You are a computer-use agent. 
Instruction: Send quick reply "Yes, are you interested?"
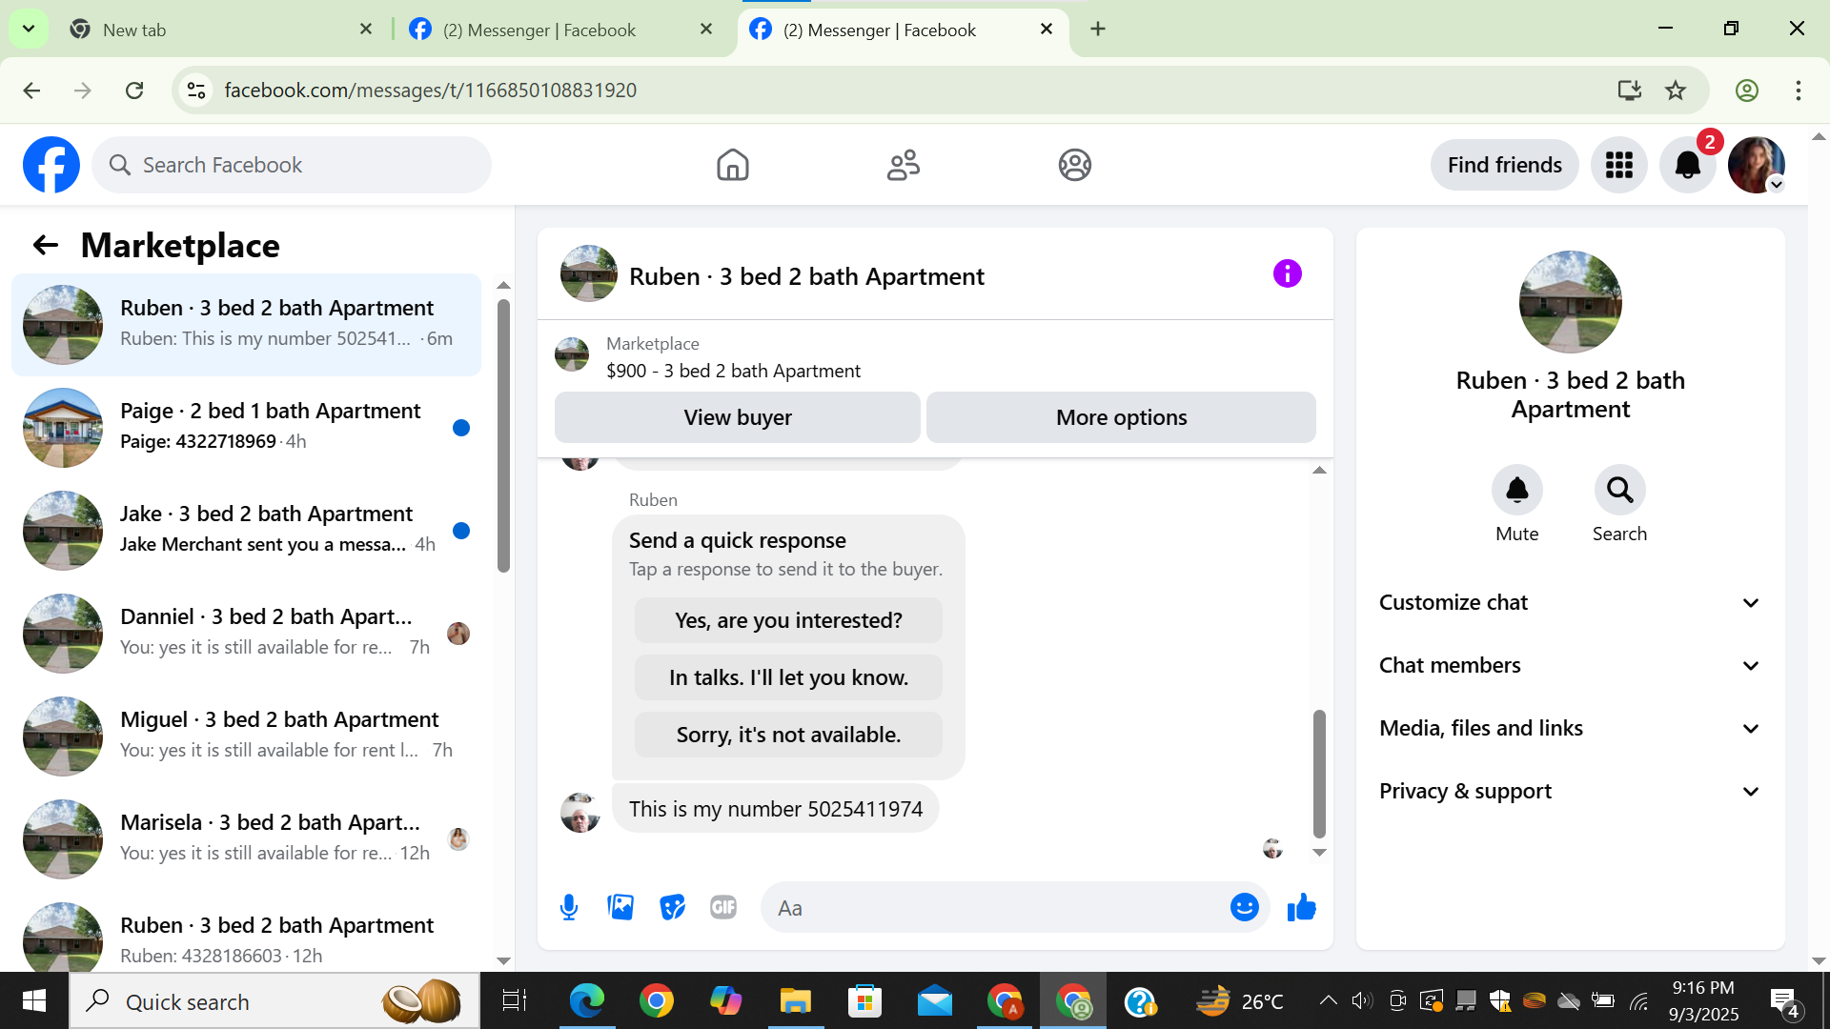pyautogui.click(x=788, y=620)
